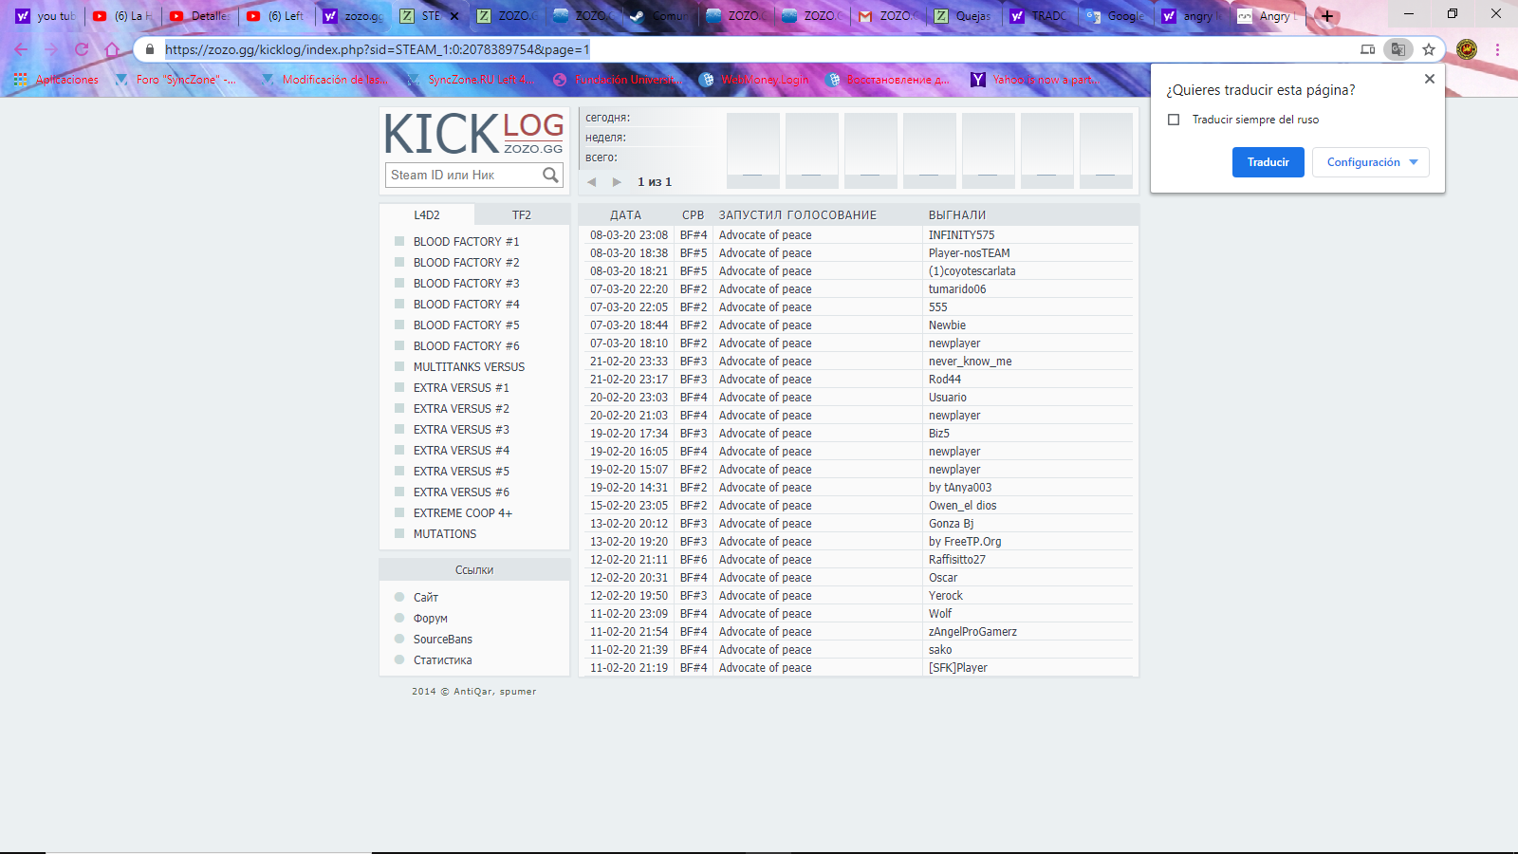
Task: Click the first daily stats bar chart
Action: click(x=752, y=150)
